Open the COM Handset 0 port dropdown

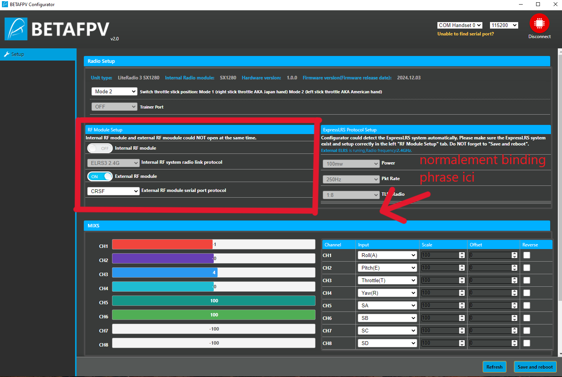pos(460,25)
